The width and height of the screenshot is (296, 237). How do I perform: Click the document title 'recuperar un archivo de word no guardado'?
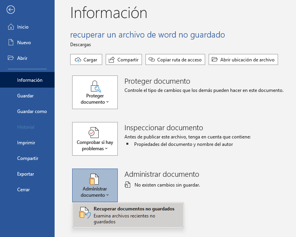click(147, 35)
